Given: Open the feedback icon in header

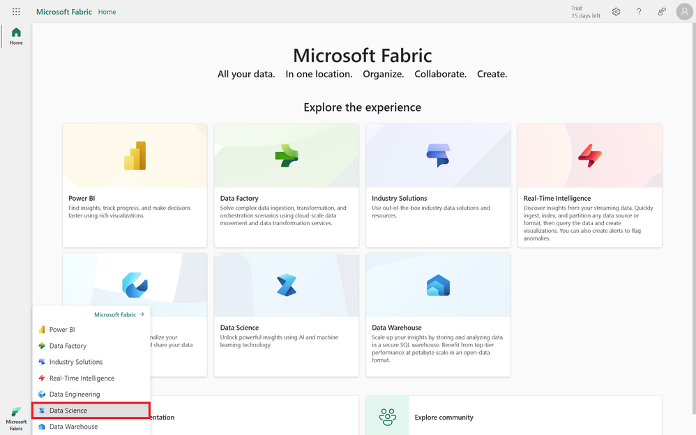Looking at the screenshot, I should click(x=662, y=12).
